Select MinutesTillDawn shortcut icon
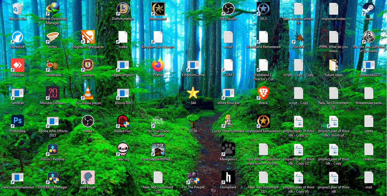The image size is (387, 196). (x=53, y=93)
